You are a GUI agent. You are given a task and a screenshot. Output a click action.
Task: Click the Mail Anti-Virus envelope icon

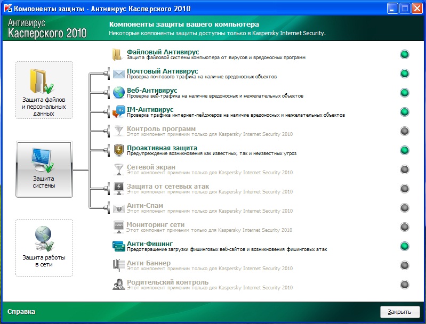(x=119, y=74)
